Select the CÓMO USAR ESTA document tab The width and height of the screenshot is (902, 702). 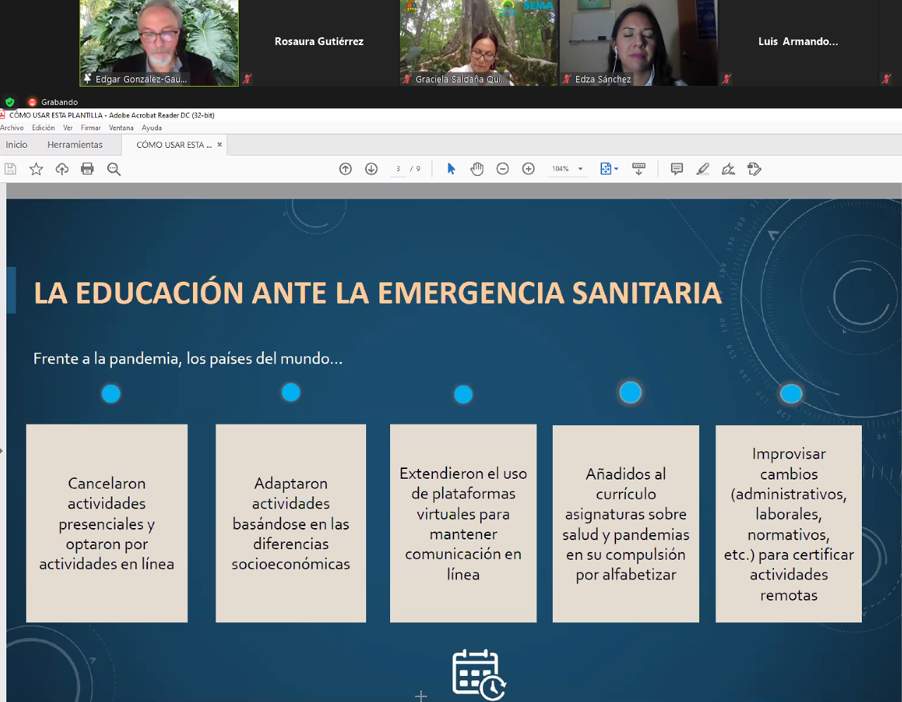tap(173, 145)
